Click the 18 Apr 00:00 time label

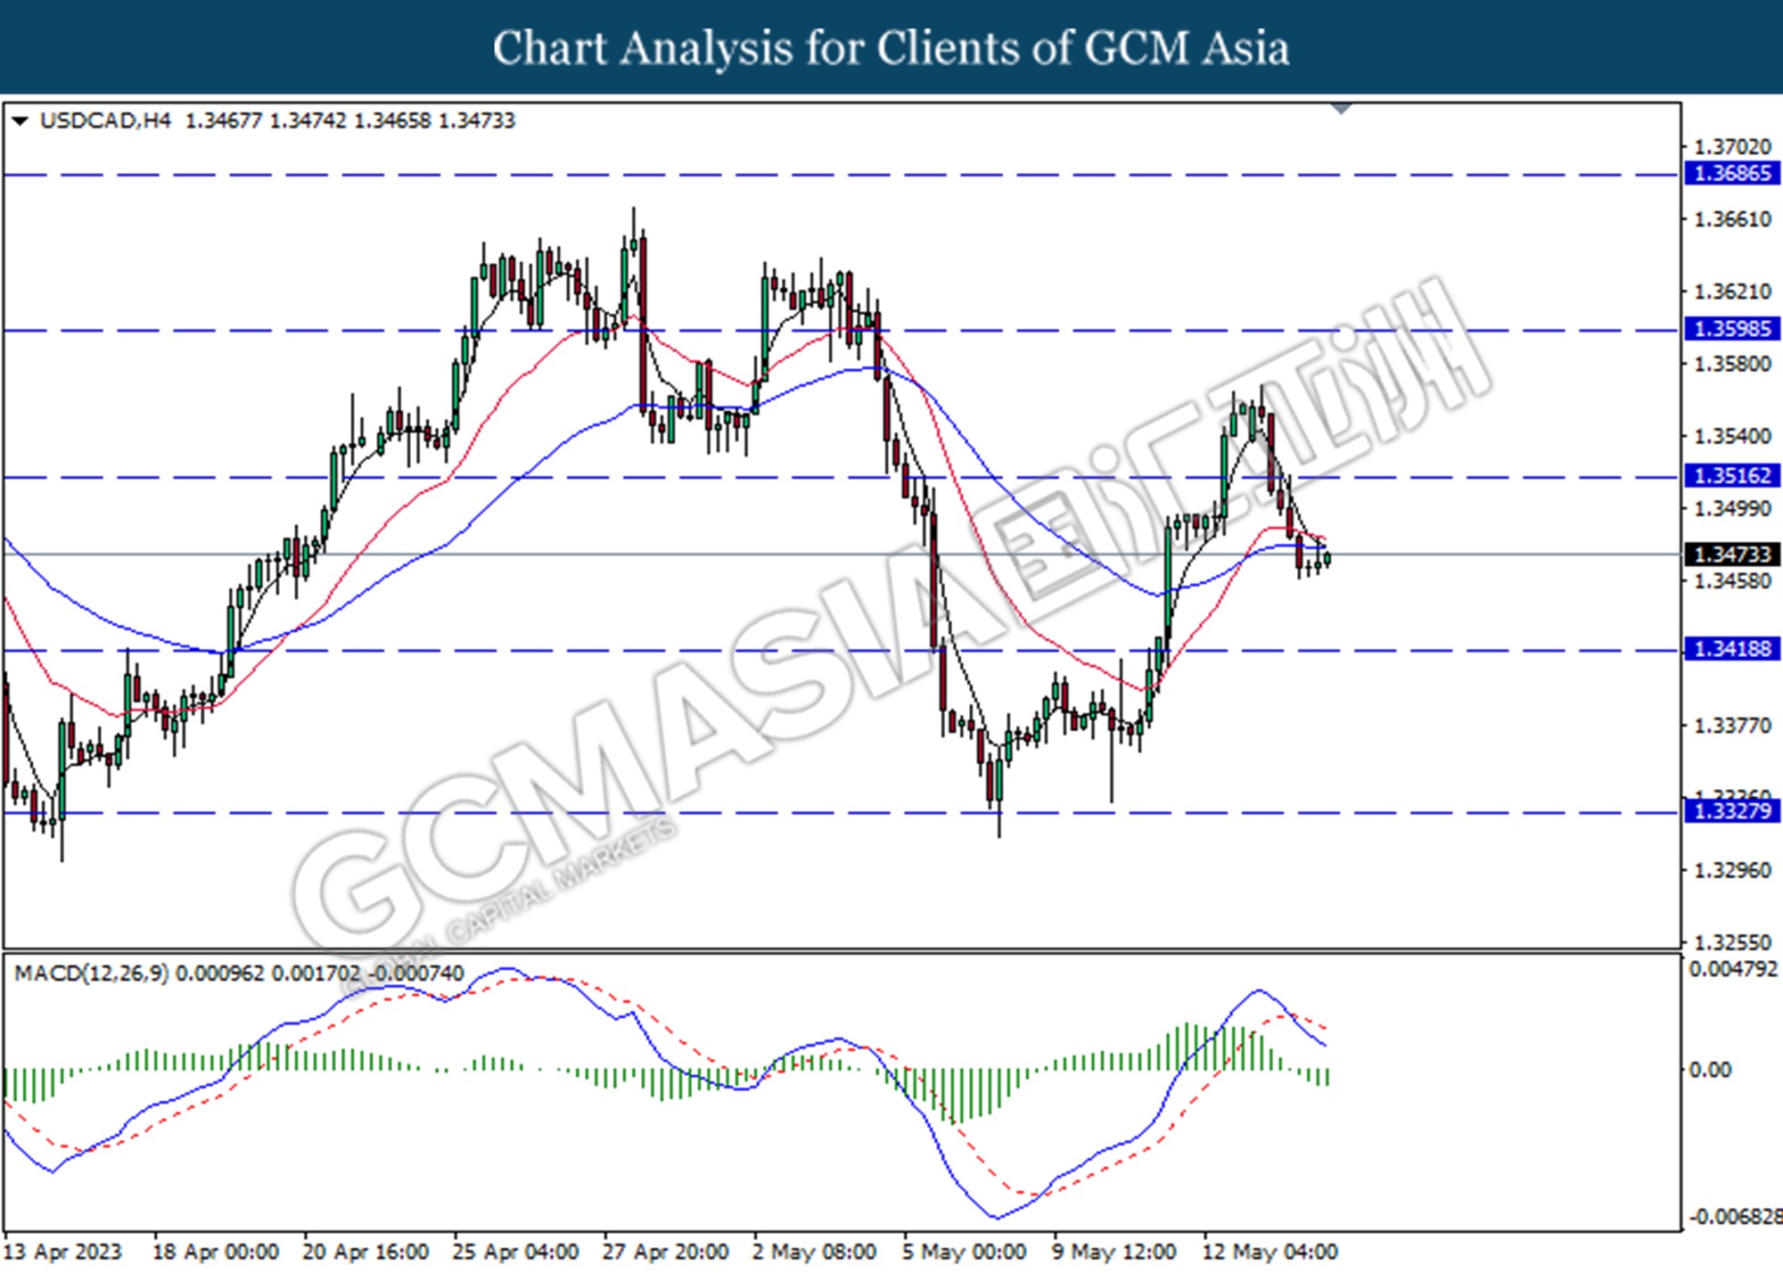click(216, 1252)
